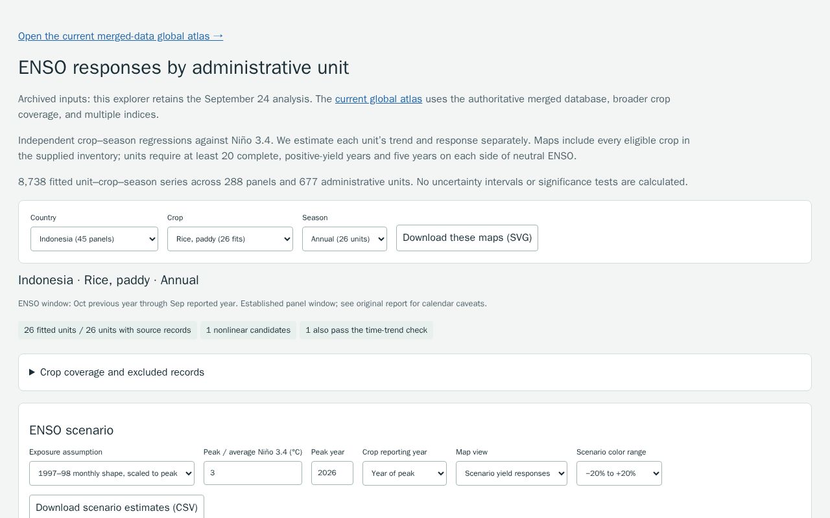Image resolution: width=830 pixels, height=518 pixels.
Task: Click the Peak / average Niño 3.4 field
Action: tap(253, 473)
